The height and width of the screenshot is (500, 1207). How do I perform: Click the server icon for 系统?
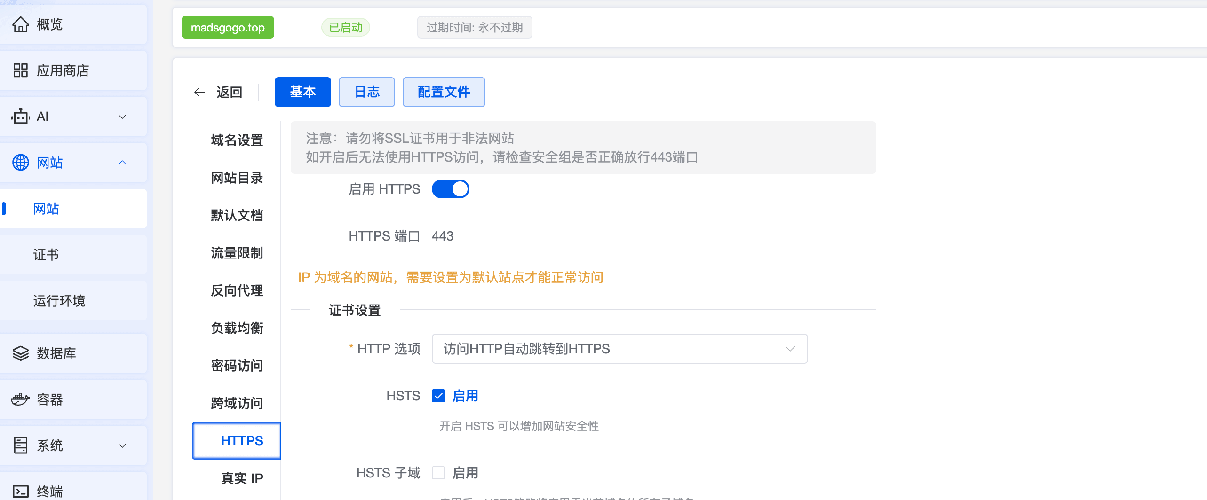(20, 445)
